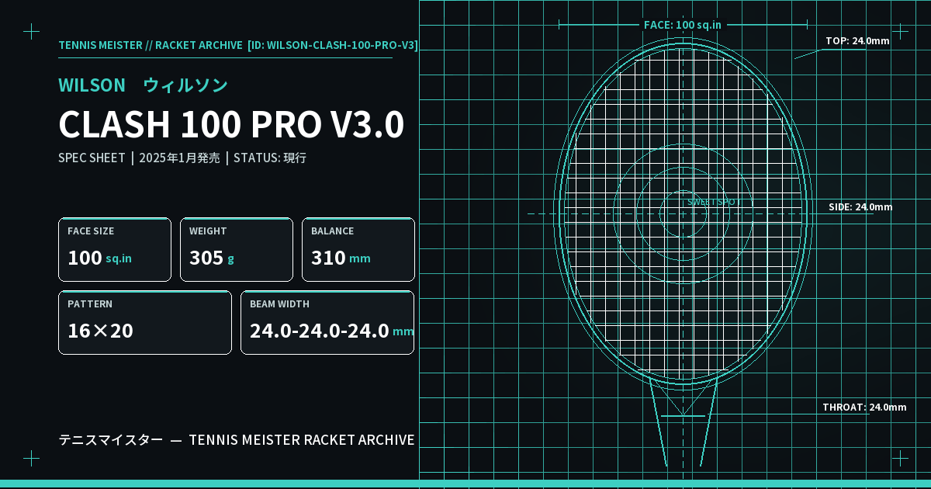The height and width of the screenshot is (489, 931).
Task: Click the SWEETSPOT label on racket
Action: pyautogui.click(x=715, y=202)
